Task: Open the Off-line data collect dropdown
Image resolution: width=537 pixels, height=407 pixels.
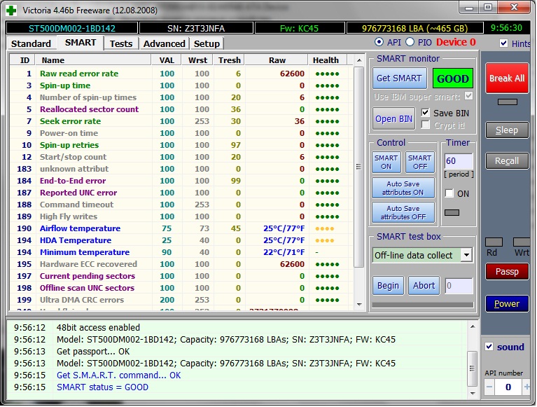Action: pos(466,255)
